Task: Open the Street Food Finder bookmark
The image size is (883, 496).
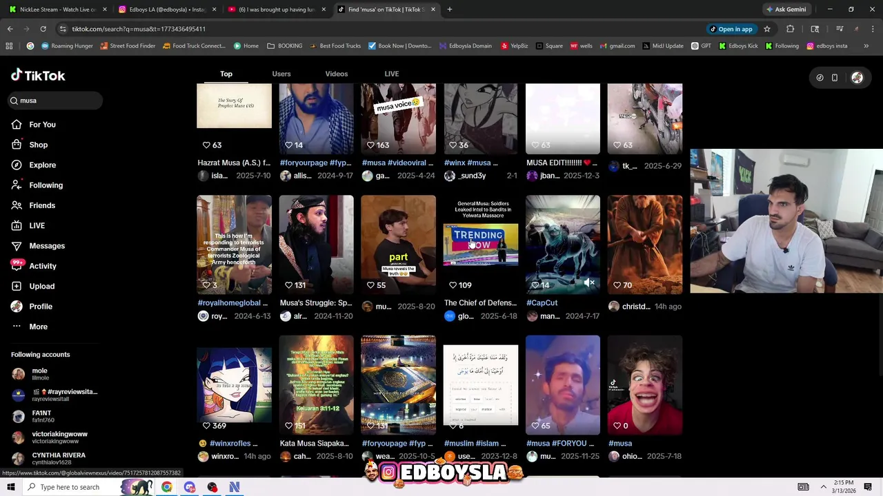Action: coord(128,46)
